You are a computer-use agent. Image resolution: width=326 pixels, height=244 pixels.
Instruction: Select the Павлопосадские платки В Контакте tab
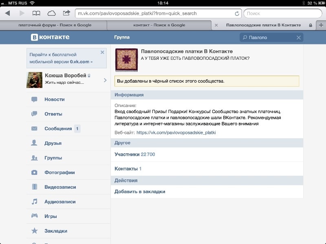(x=263, y=25)
